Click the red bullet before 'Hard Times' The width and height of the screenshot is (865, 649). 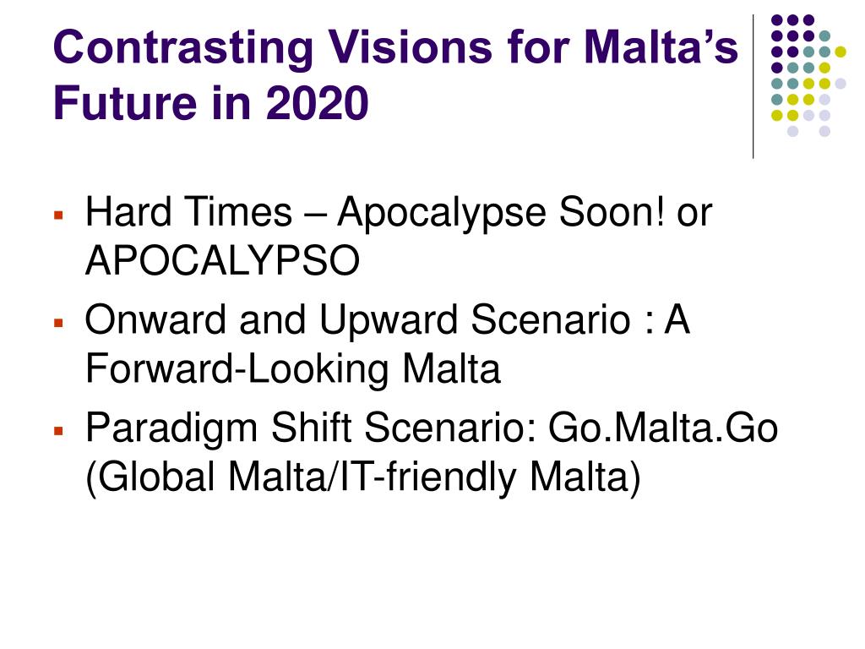59,215
